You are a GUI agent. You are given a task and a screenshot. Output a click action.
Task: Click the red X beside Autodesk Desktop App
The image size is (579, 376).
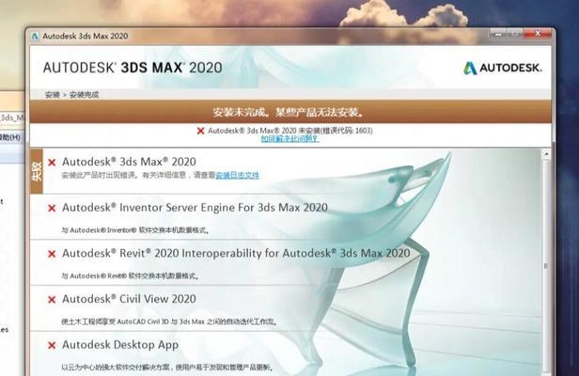click(x=52, y=345)
